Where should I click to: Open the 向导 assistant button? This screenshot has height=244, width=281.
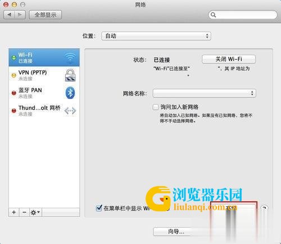pos(176,232)
